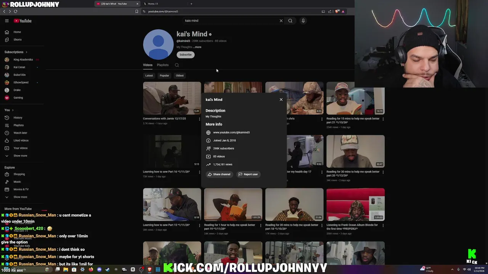Click the magnifier search button in search bar
Screen dimensions: 488x274
(290, 21)
